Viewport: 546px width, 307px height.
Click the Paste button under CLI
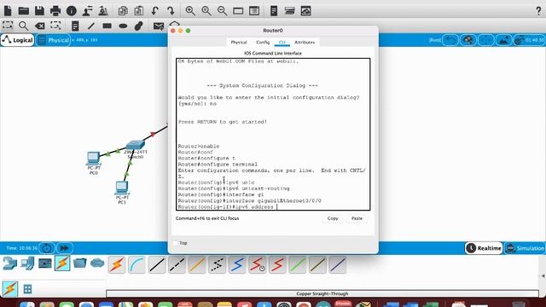pyautogui.click(x=357, y=218)
